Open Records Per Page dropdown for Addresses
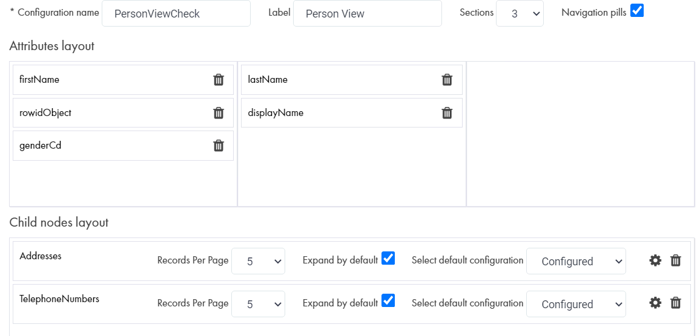Image resolution: width=700 pixels, height=336 pixels. (258, 261)
